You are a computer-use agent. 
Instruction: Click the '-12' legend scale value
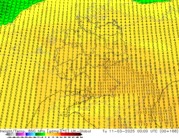click(38, 137)
